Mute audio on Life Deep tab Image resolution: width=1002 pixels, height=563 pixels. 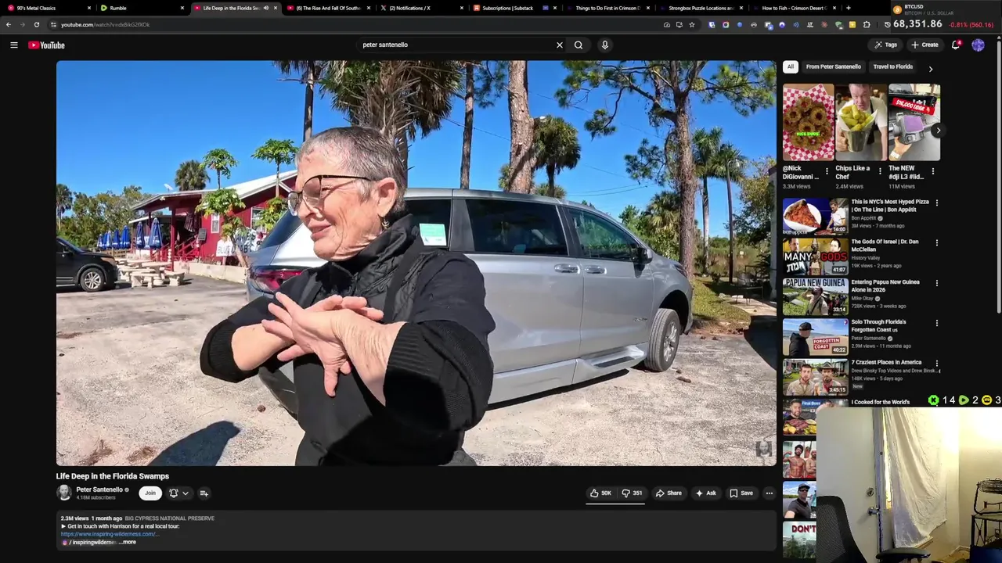265,8
